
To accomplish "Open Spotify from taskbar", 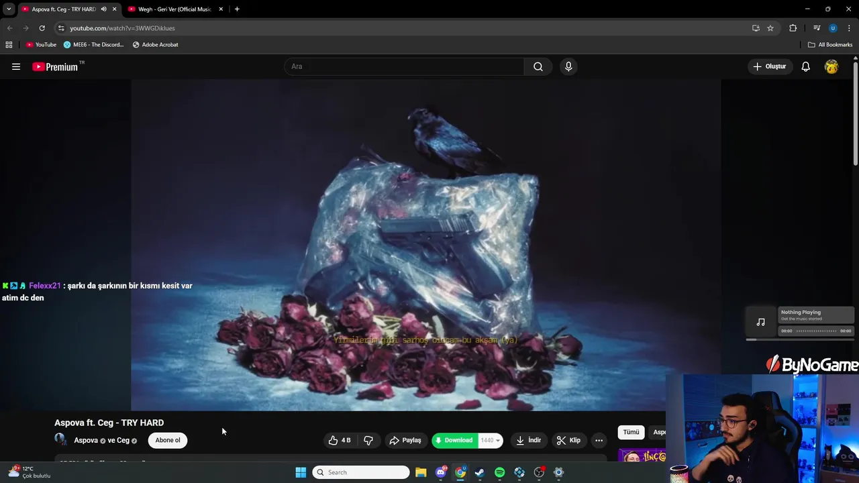I will (500, 472).
